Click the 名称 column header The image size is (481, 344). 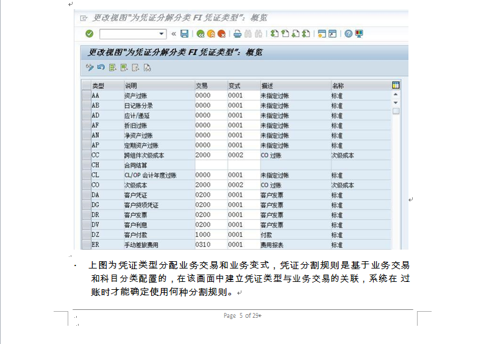(x=361, y=86)
